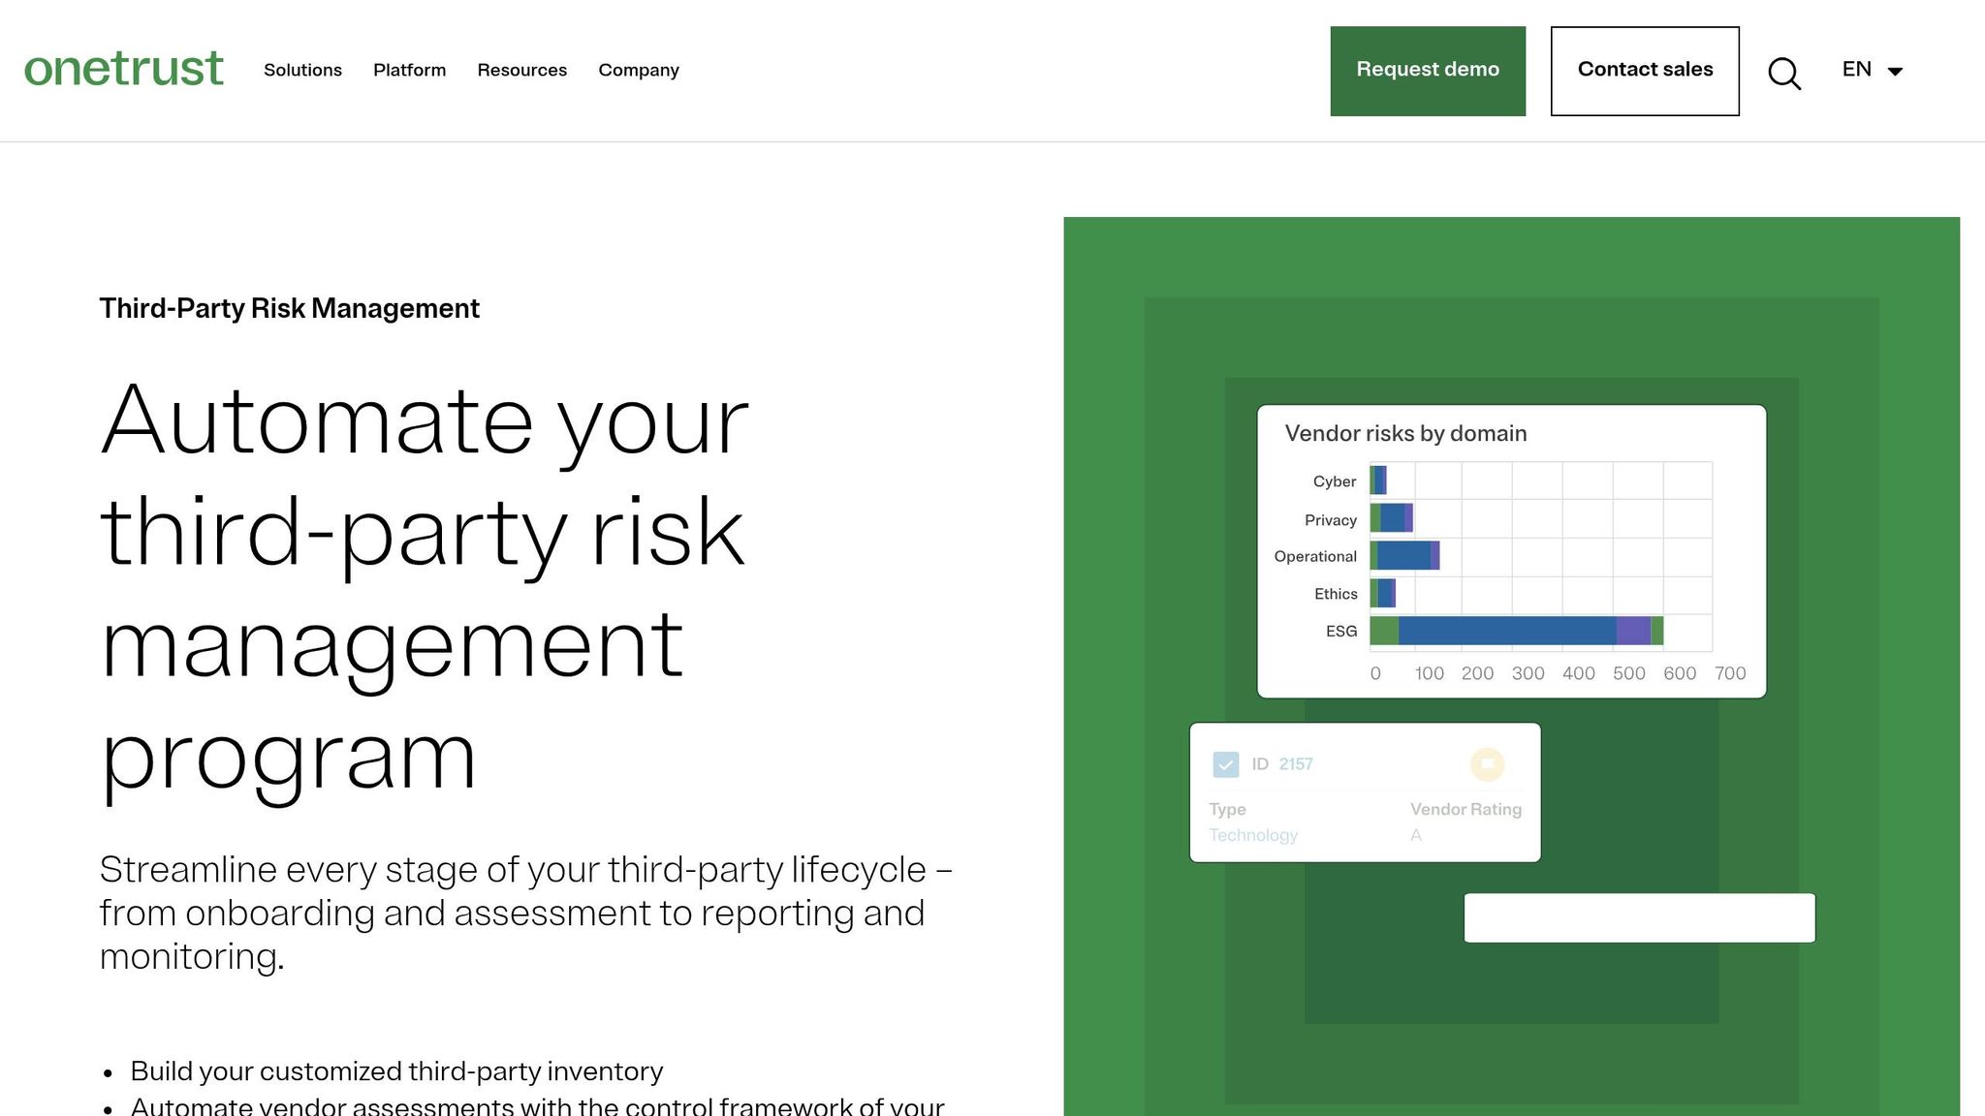Click the Operational bar in the chart
The width and height of the screenshot is (1985, 1116).
tap(1404, 555)
